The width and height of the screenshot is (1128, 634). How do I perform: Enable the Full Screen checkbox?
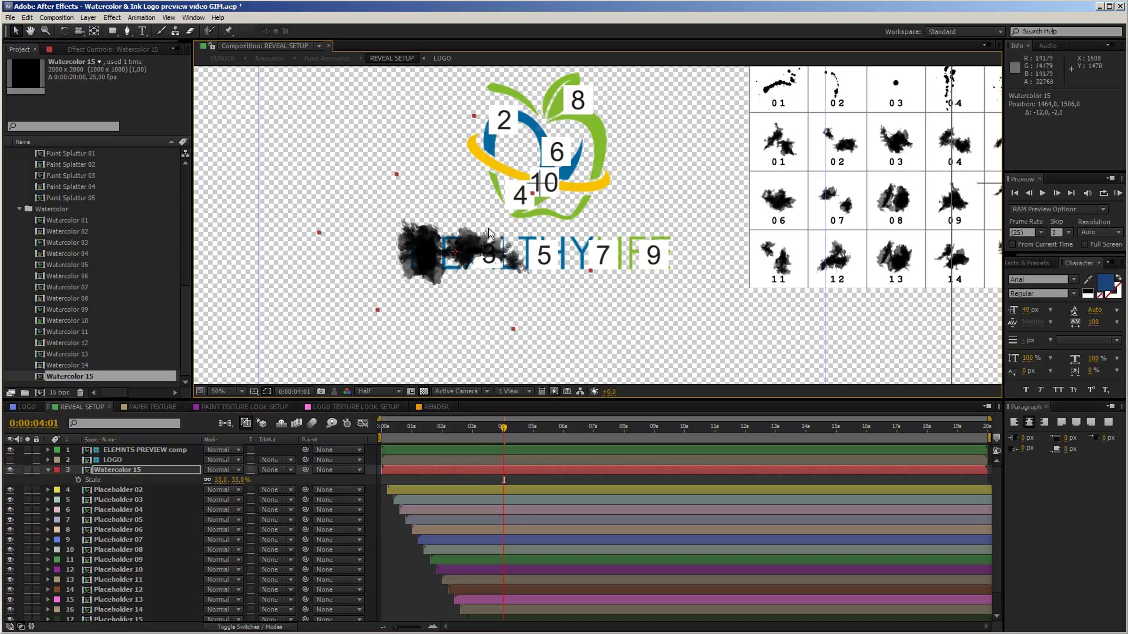pos(1084,244)
